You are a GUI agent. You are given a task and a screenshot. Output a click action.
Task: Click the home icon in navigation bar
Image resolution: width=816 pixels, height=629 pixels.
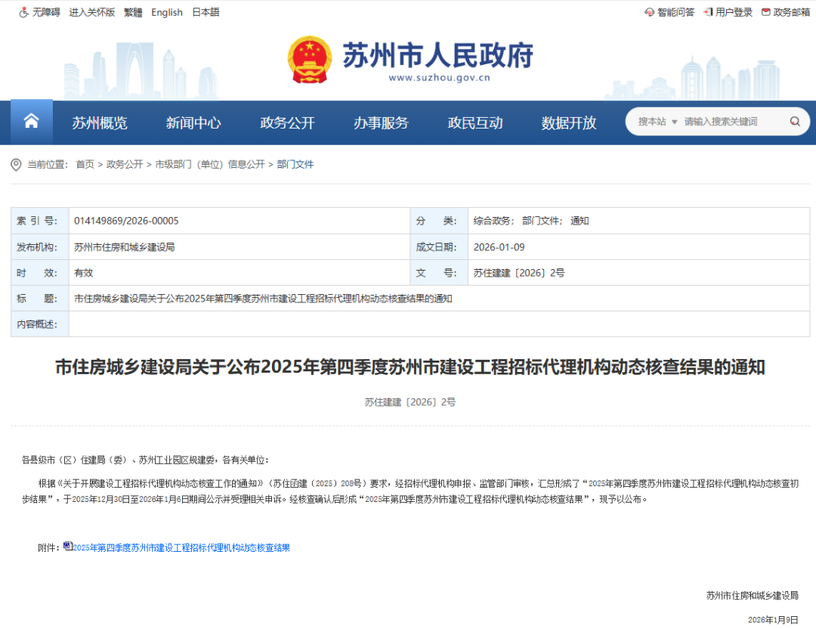tap(31, 122)
